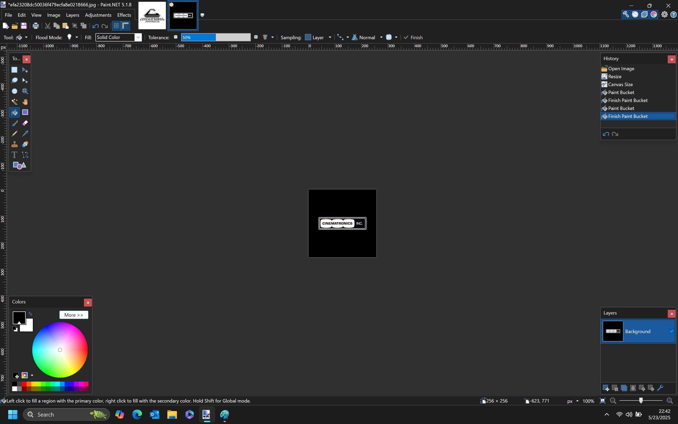Activate the Gradient tool
This screenshot has width=678, height=424.
(x=25, y=112)
